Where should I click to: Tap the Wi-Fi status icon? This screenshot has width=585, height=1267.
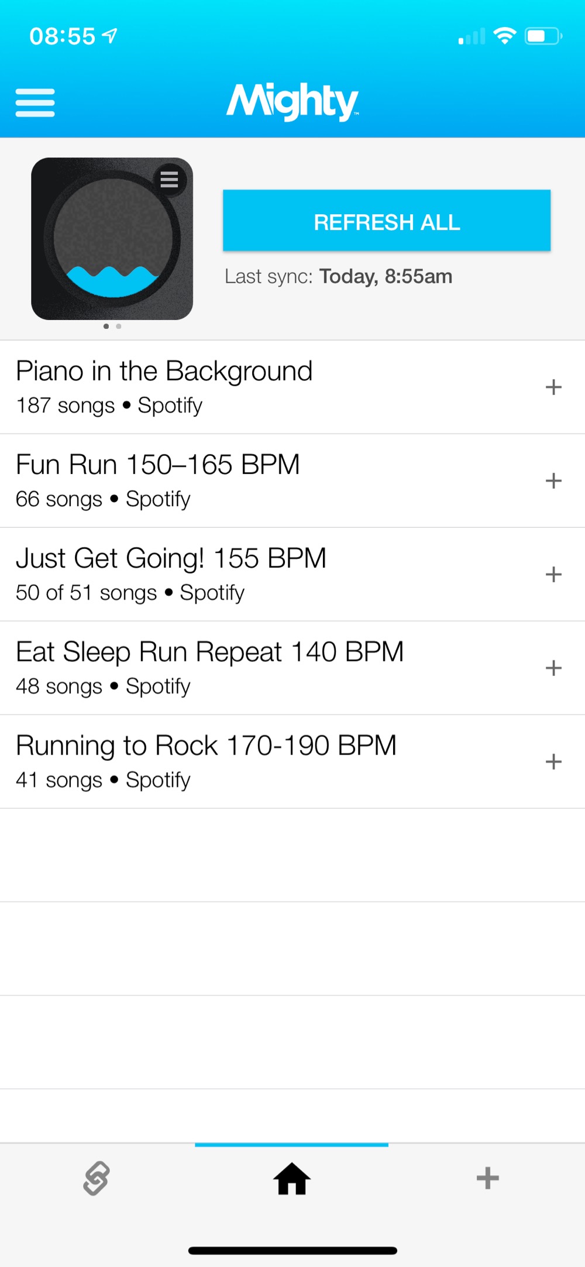click(504, 36)
